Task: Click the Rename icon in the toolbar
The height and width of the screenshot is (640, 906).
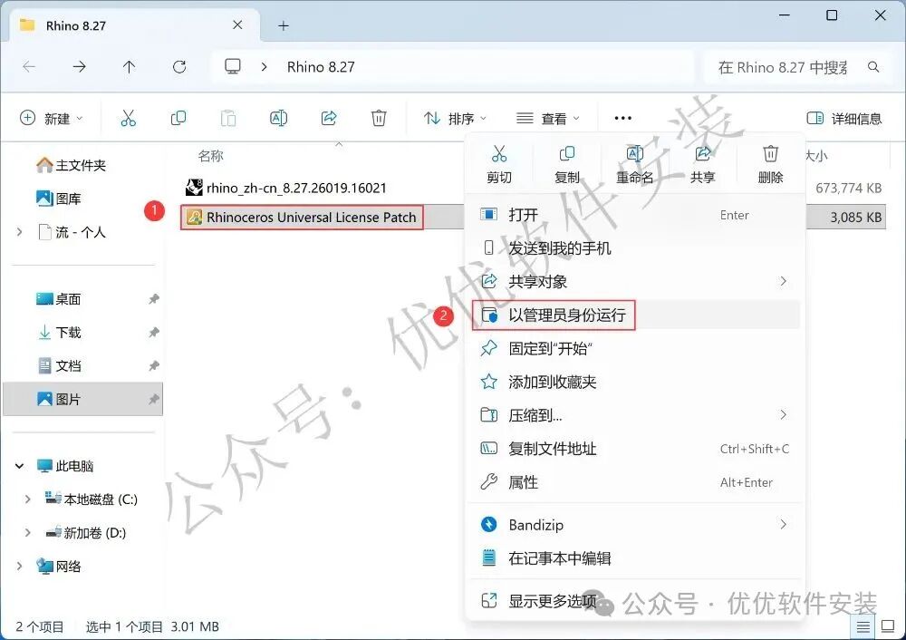Action: (278, 119)
